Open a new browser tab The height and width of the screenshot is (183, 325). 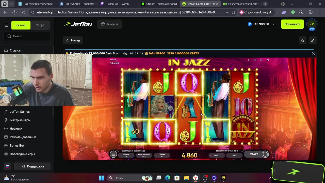265,4
